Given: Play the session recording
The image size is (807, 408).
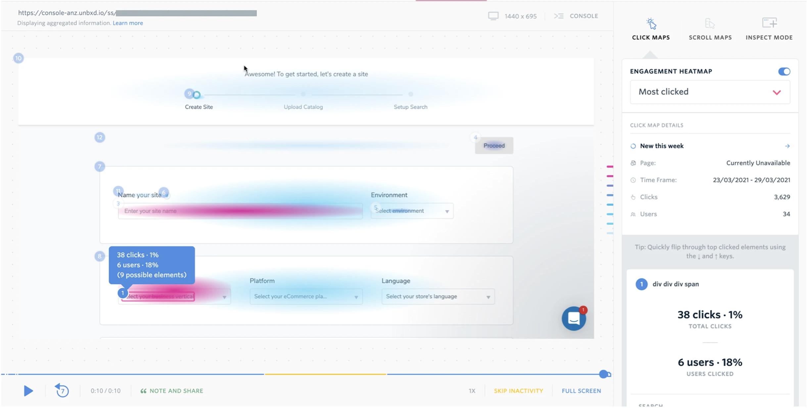Looking at the screenshot, I should point(28,391).
